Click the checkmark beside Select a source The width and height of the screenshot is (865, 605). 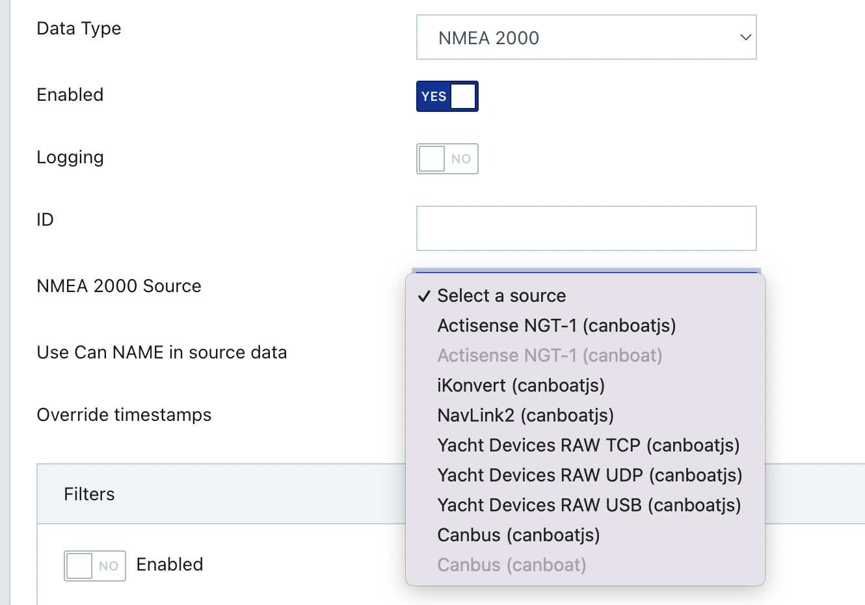pos(425,295)
